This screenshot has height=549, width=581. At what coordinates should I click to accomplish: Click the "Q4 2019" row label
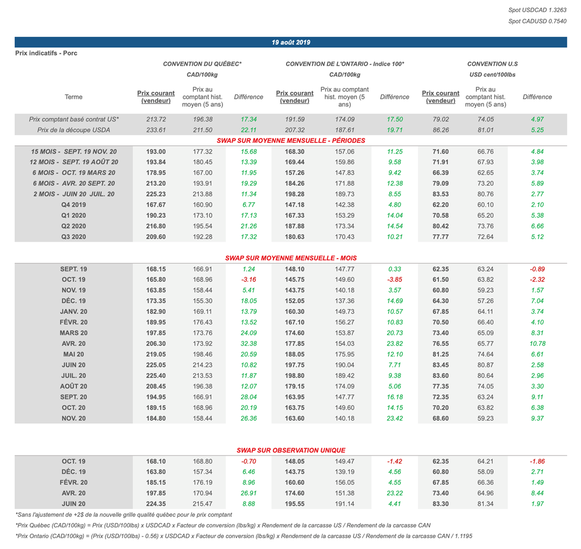click(x=74, y=204)
